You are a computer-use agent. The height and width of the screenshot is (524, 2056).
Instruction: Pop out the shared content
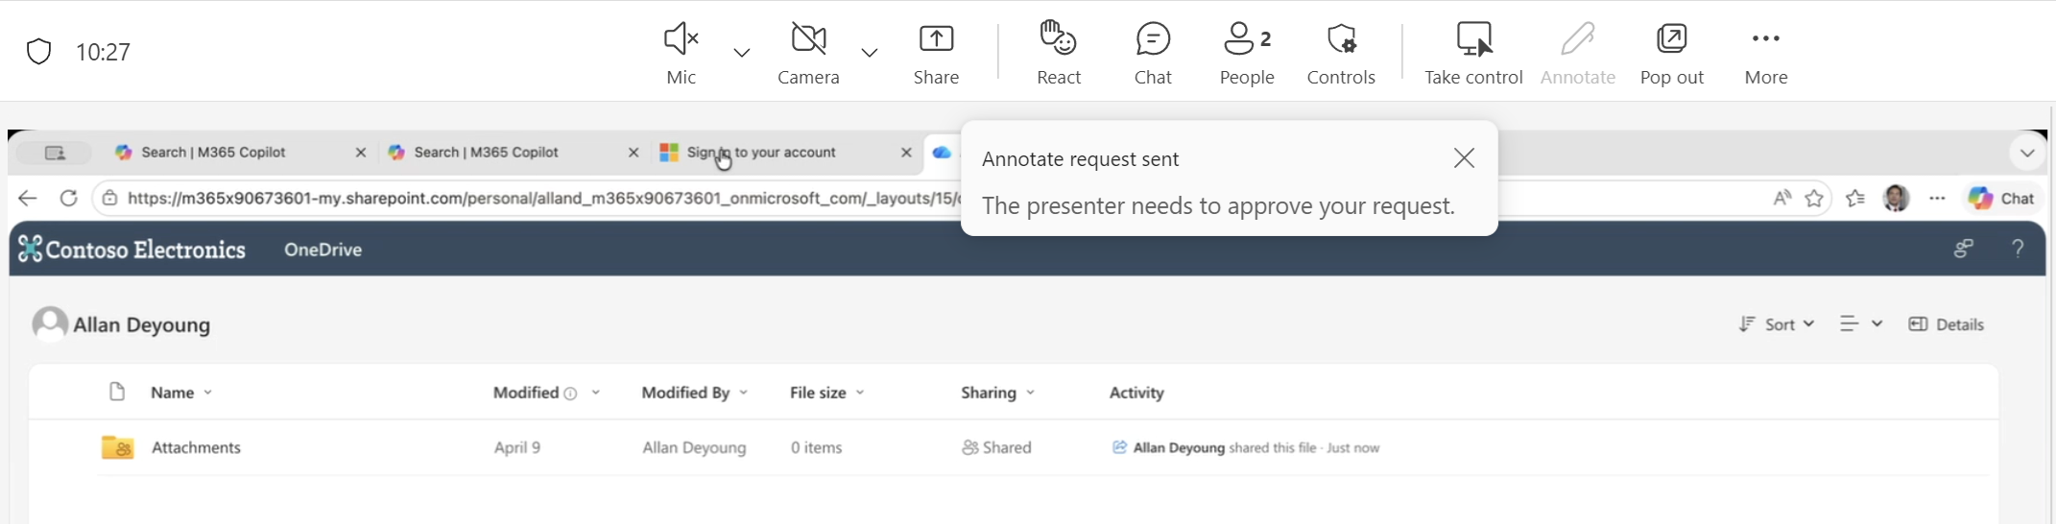1671,53
